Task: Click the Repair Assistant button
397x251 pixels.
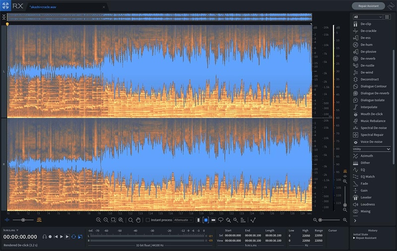Action: [368, 6]
